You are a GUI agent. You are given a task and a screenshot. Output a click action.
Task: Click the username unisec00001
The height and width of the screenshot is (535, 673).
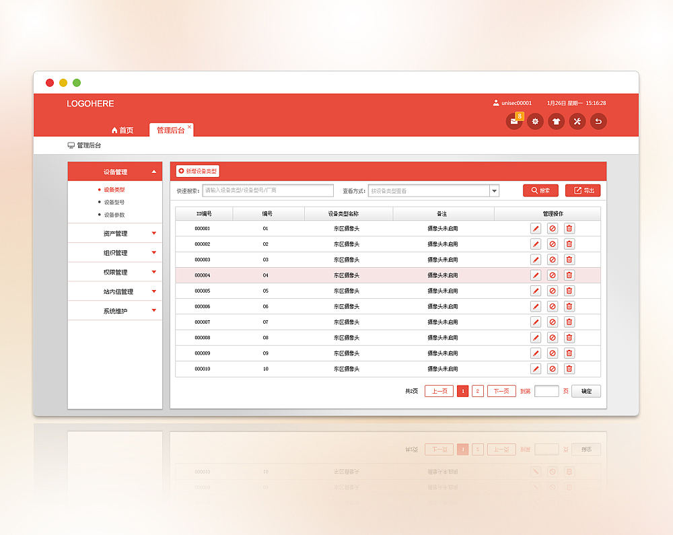click(516, 103)
